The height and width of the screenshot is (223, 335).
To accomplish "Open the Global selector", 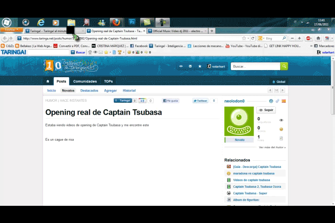I will pyautogui.click(x=279, y=82).
